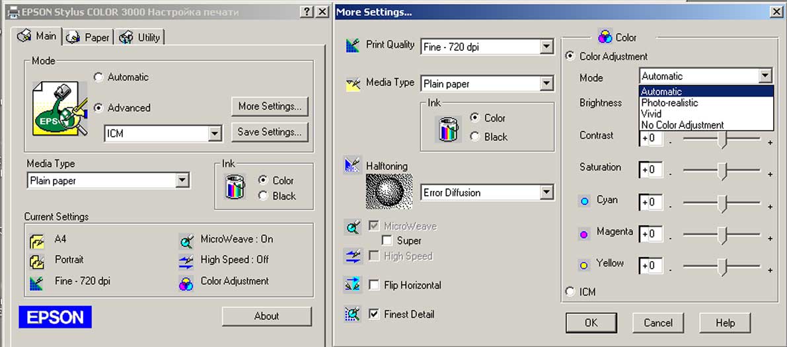Click Cancel in More Settings
Image resolution: width=787 pixels, height=347 pixels.
pyautogui.click(x=659, y=323)
